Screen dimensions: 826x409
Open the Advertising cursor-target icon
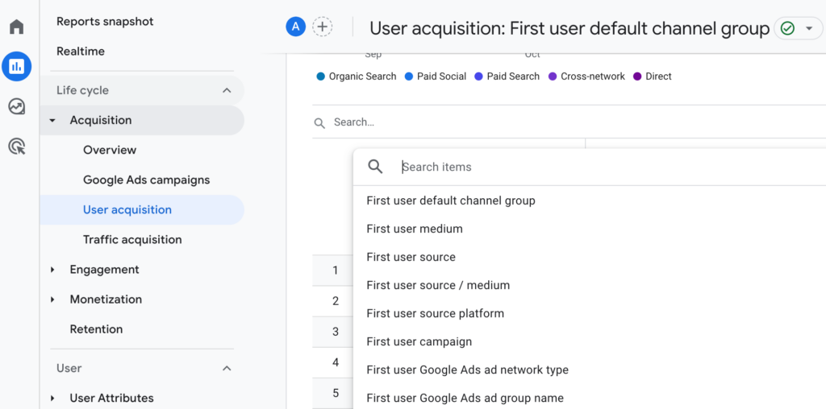17,147
